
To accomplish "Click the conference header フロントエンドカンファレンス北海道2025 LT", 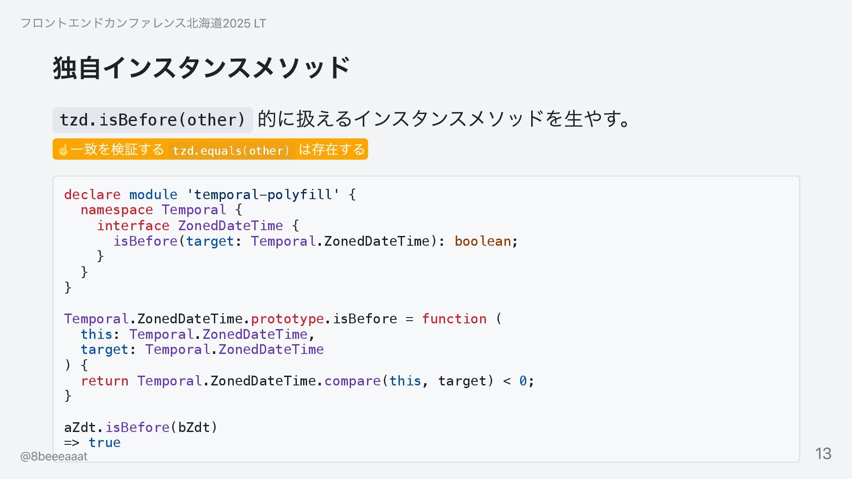I will (x=143, y=23).
